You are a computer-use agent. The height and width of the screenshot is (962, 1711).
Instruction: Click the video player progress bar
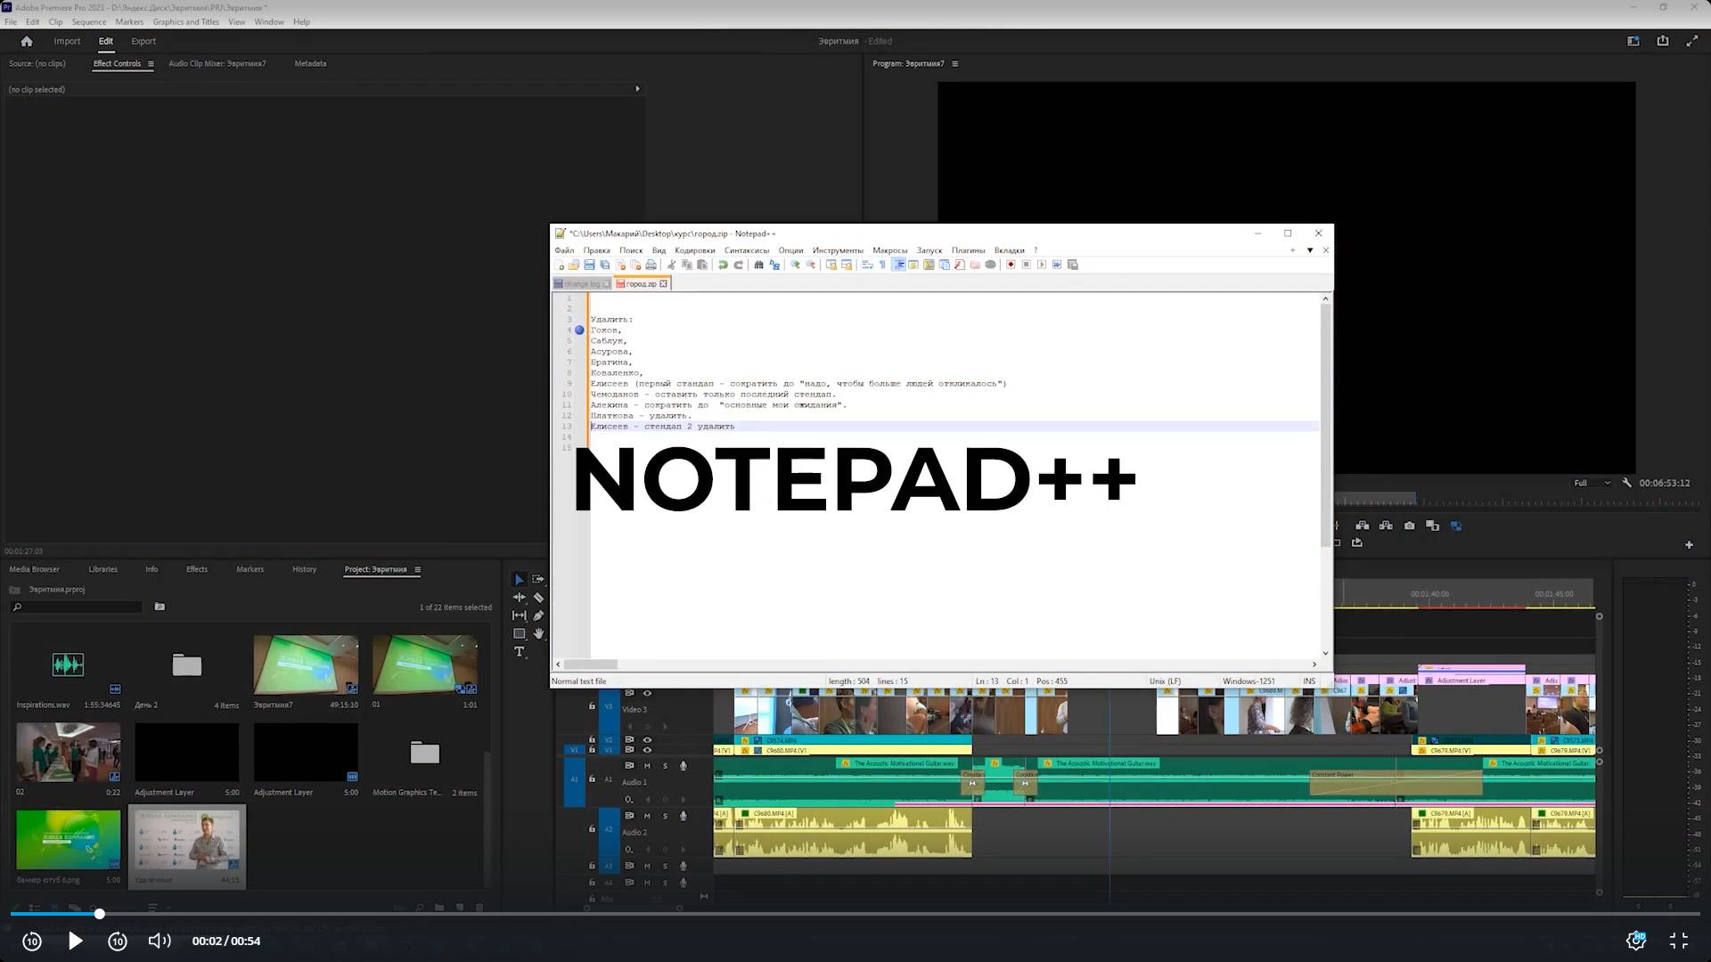point(855,914)
